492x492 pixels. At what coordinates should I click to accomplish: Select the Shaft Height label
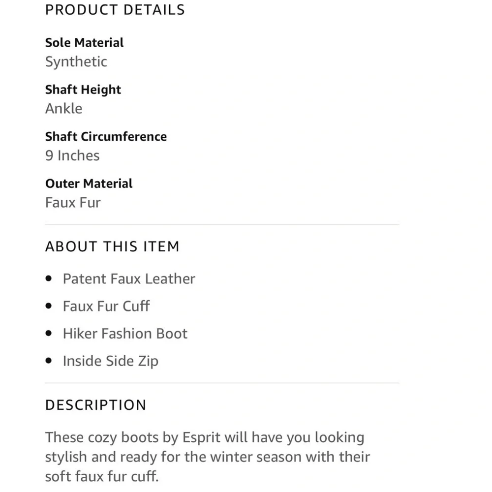coord(83,90)
